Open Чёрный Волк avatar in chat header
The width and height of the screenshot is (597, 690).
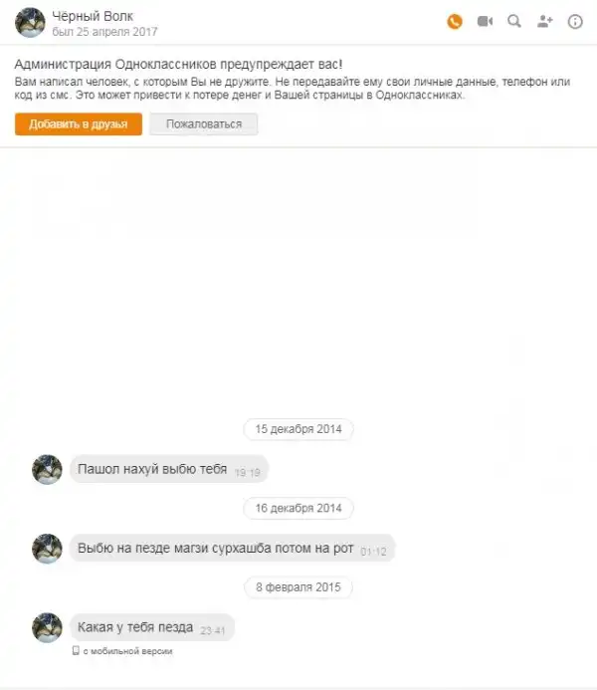[30, 23]
